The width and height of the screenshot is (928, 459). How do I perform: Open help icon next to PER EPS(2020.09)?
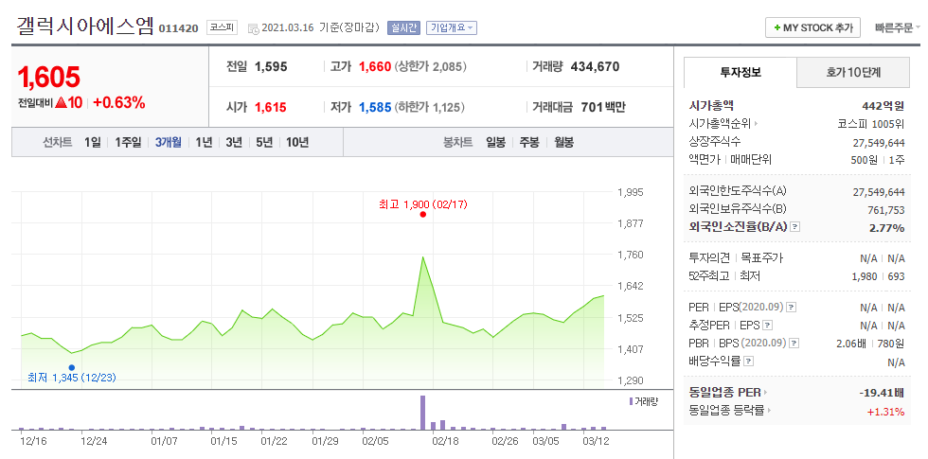click(791, 308)
